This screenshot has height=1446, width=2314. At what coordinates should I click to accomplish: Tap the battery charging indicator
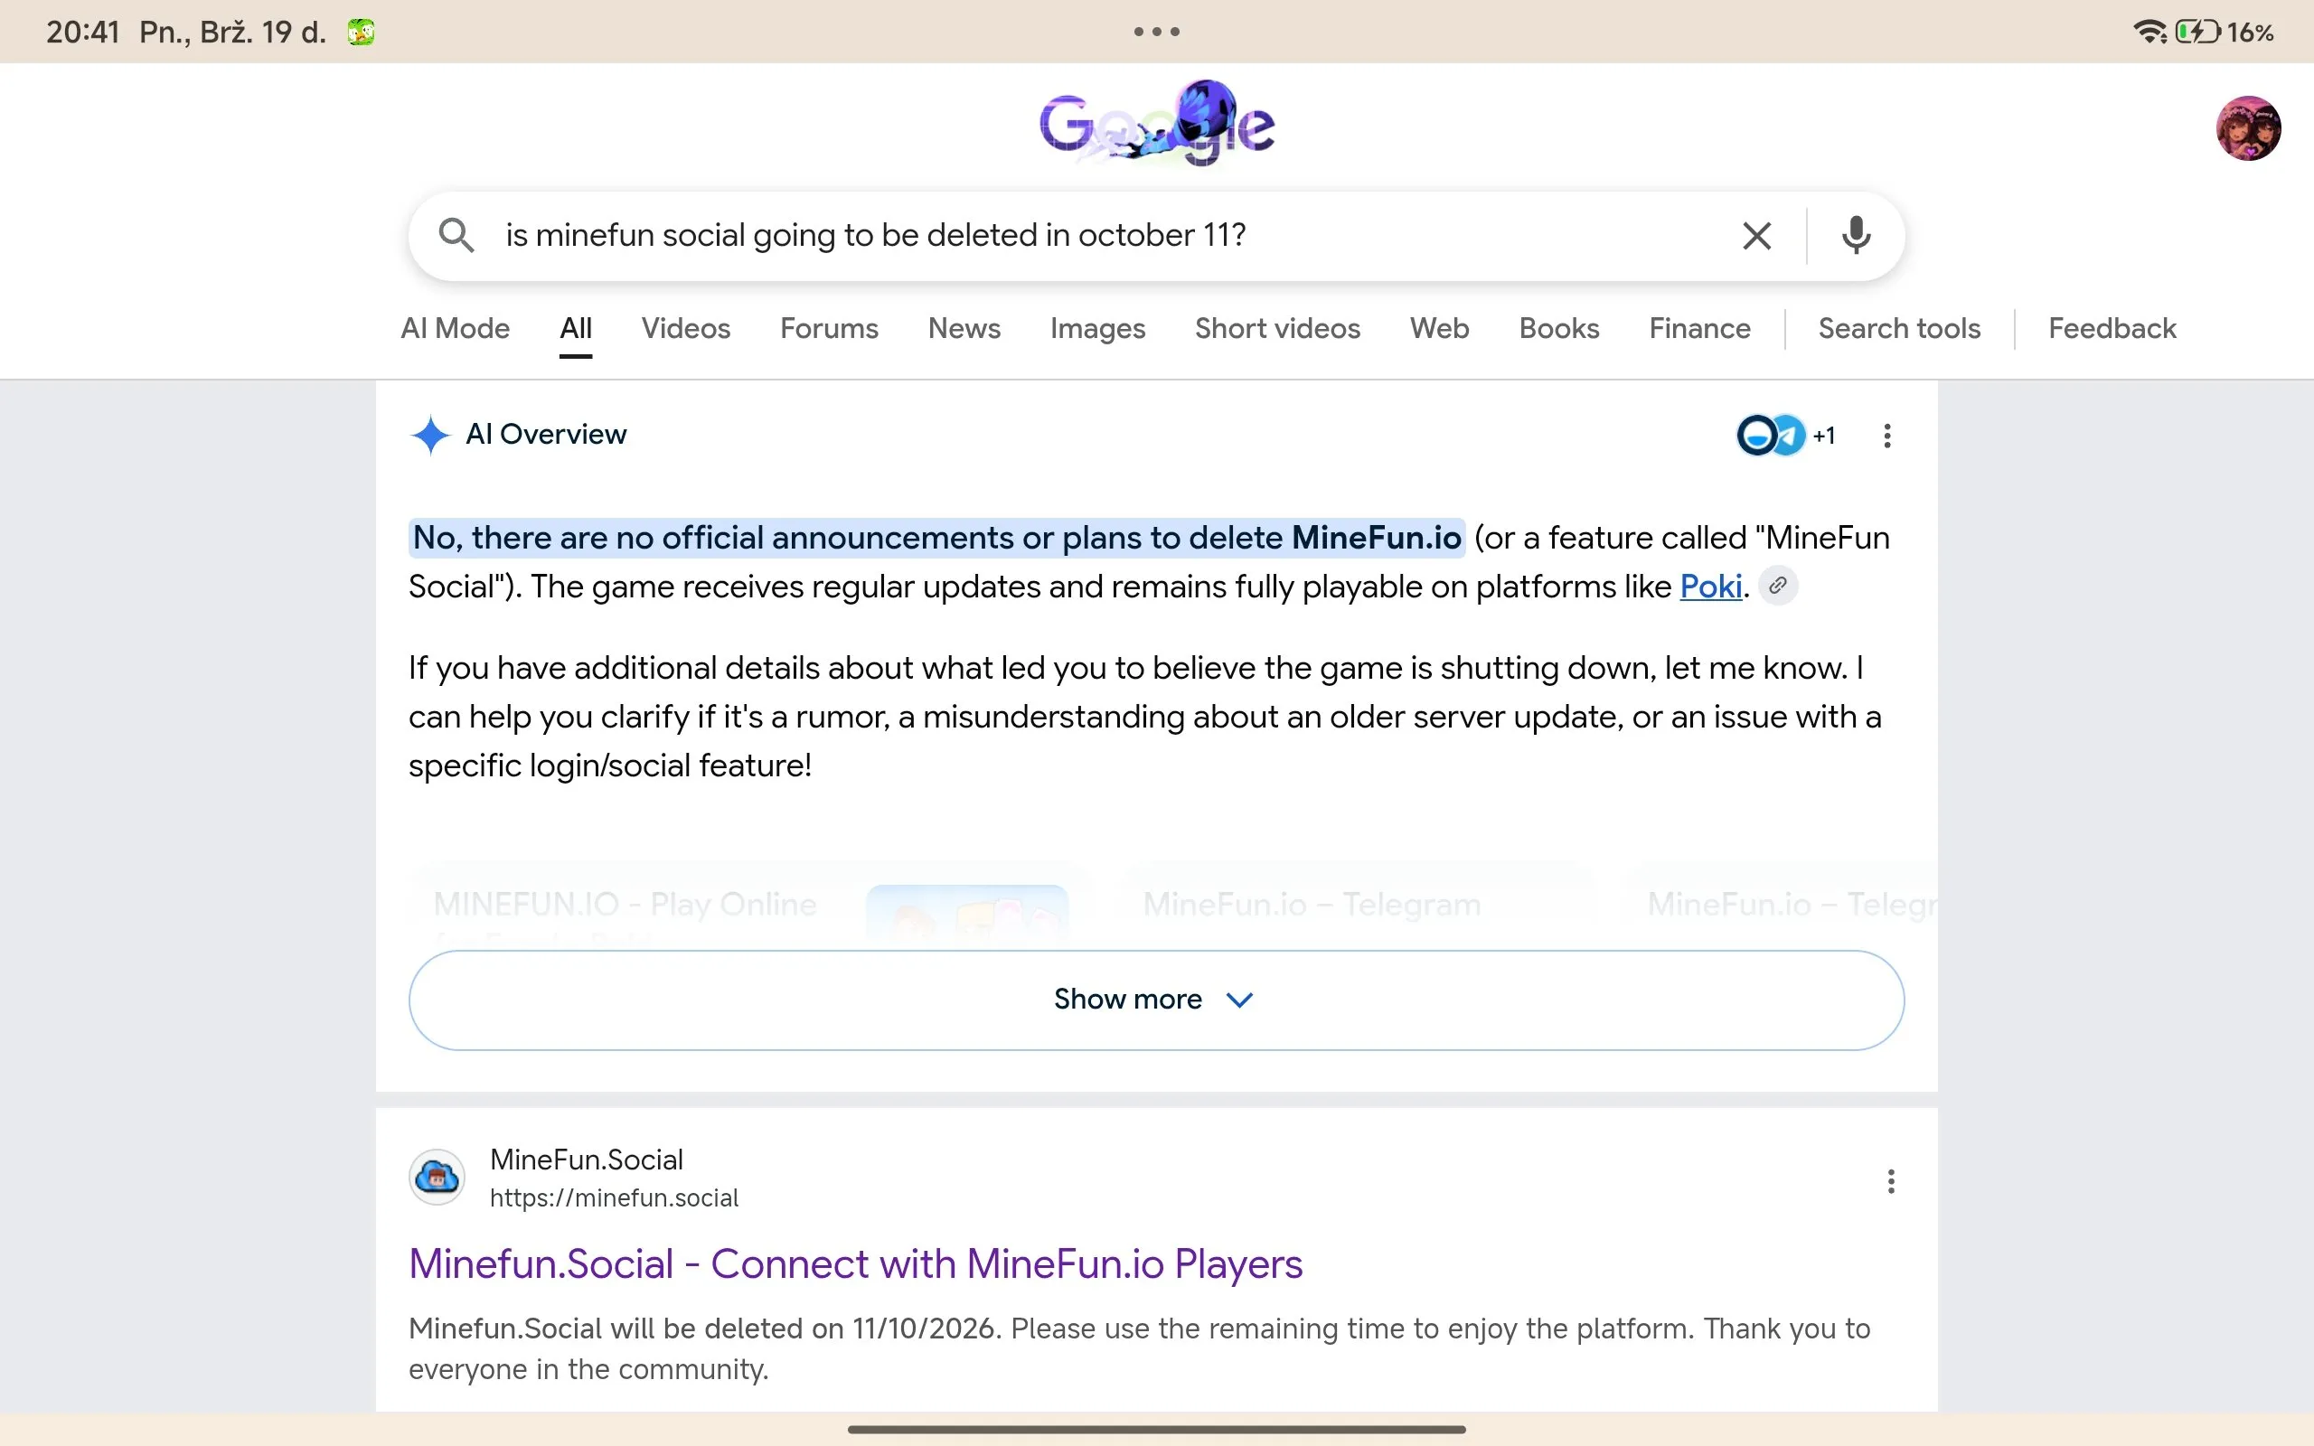click(2197, 32)
